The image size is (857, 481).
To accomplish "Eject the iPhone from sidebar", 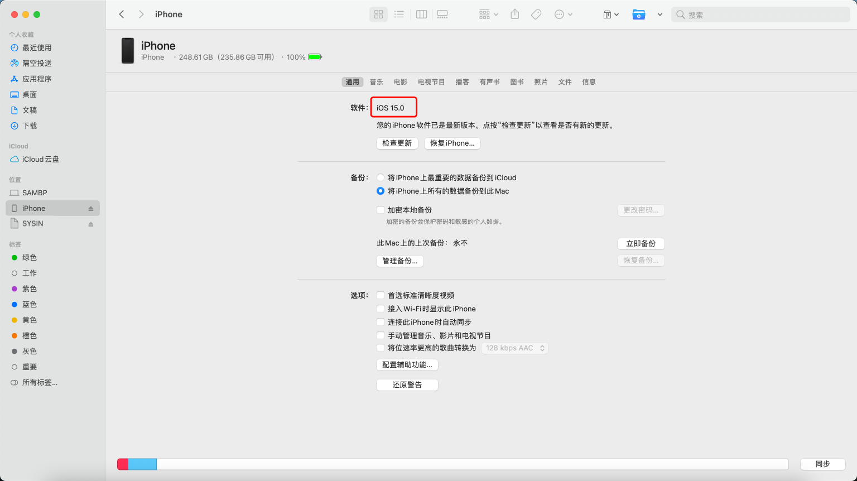I will point(91,209).
